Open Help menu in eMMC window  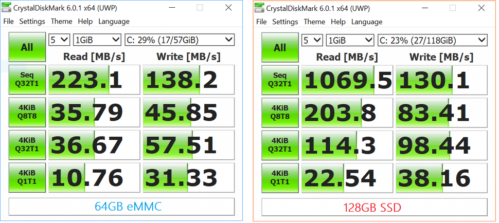coord(85,22)
